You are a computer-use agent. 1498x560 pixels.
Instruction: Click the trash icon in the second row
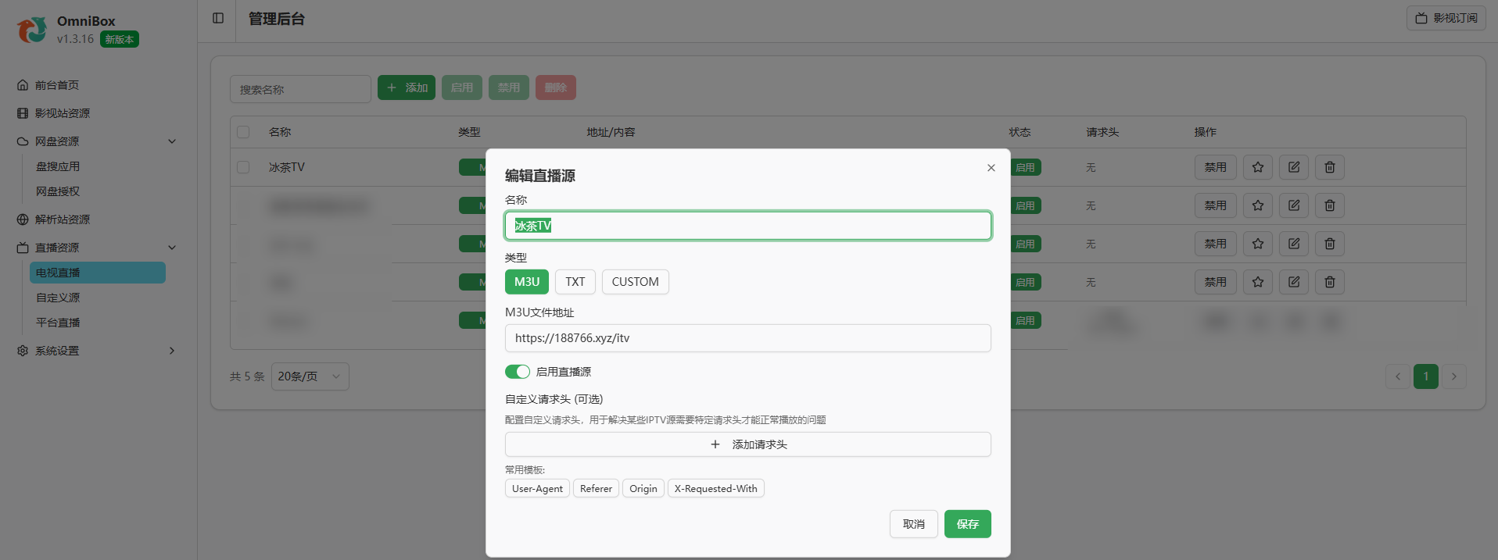[x=1329, y=205]
